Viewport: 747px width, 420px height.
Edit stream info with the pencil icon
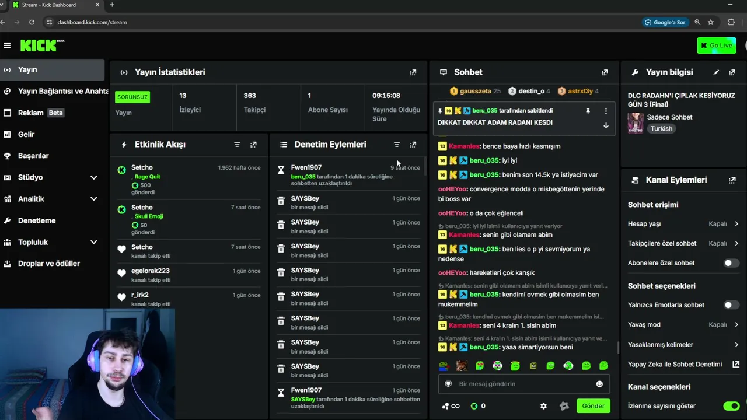(716, 72)
